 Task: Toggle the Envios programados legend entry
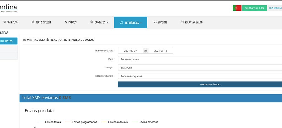pyautogui.click(x=81, y=122)
